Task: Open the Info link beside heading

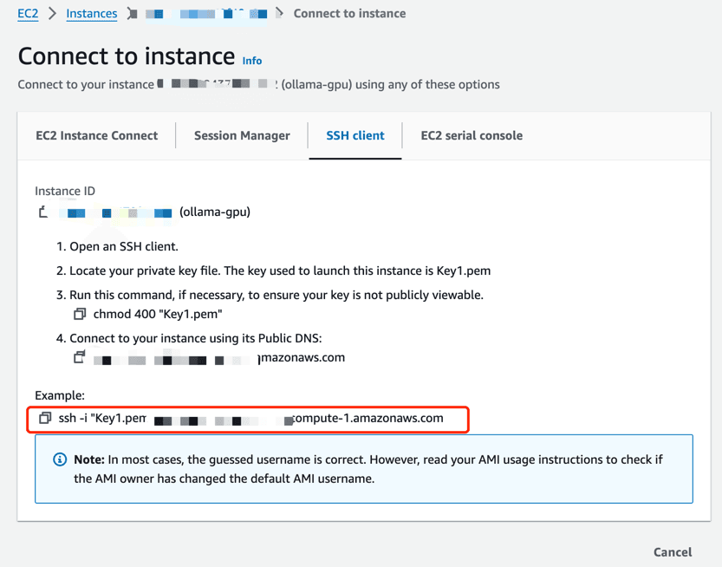Action: 252,61
